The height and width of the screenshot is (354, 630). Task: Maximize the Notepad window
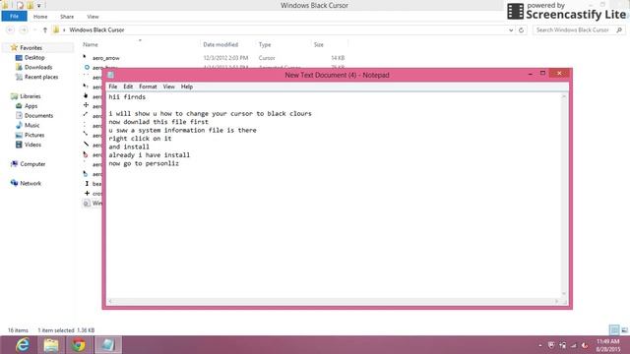542,74
